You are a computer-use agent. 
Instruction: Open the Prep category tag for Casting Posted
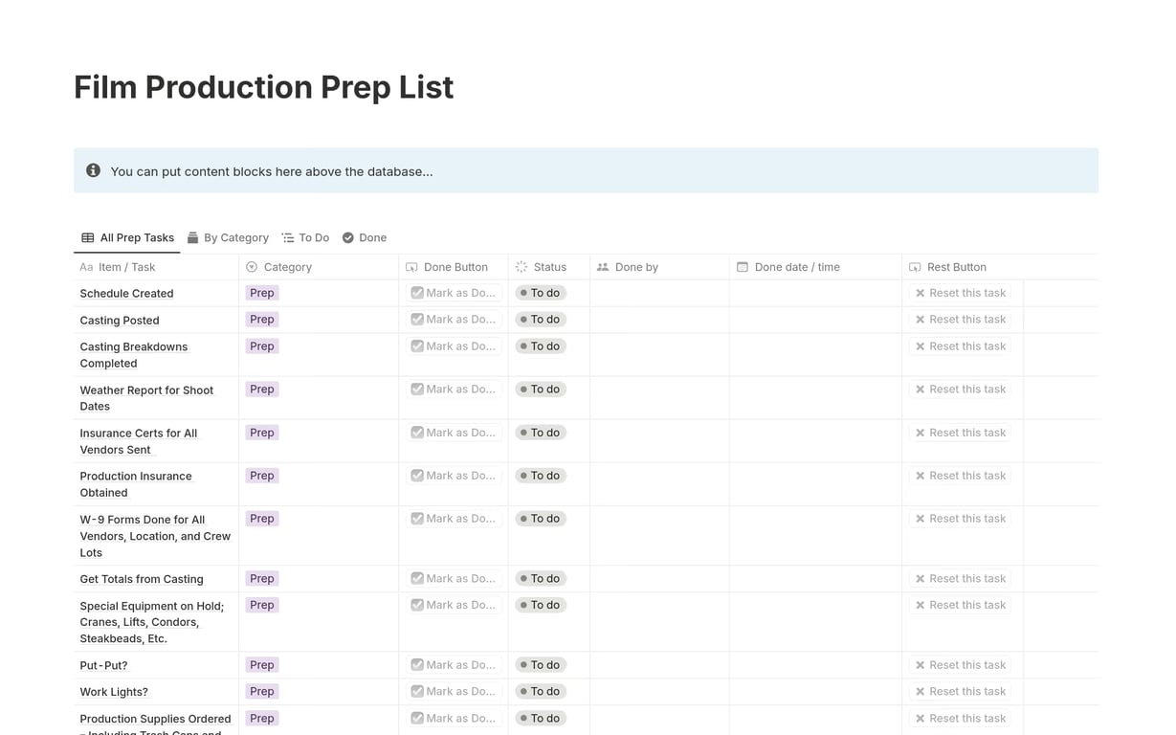(262, 320)
